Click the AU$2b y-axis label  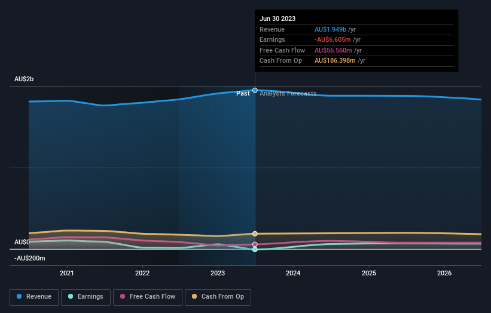coord(24,79)
